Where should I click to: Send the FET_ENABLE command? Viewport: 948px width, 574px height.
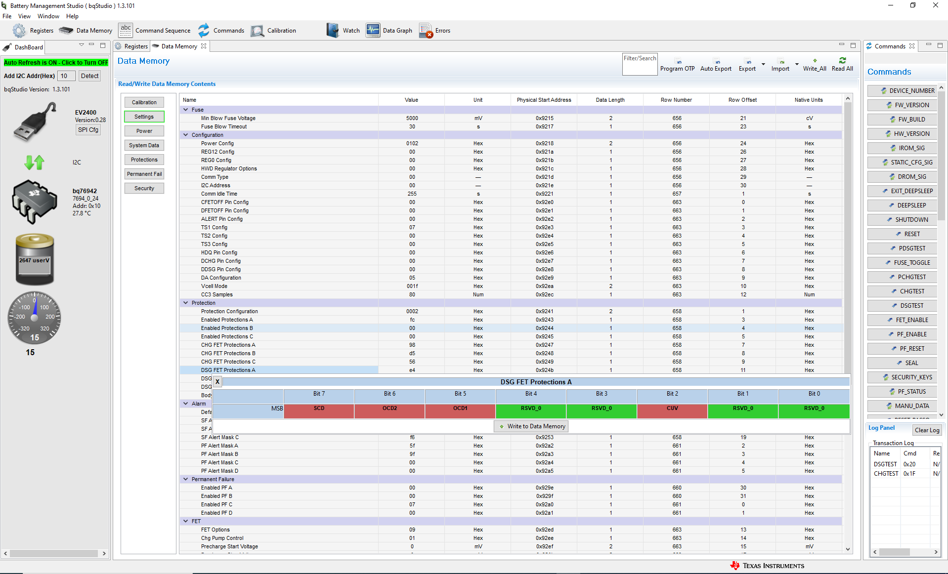pyautogui.click(x=903, y=320)
